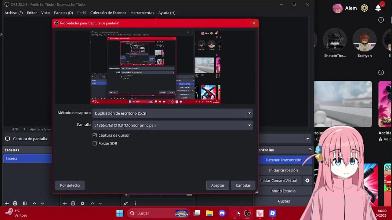
Task: Open the pink anime app in taskbar
Action: (x=260, y=213)
